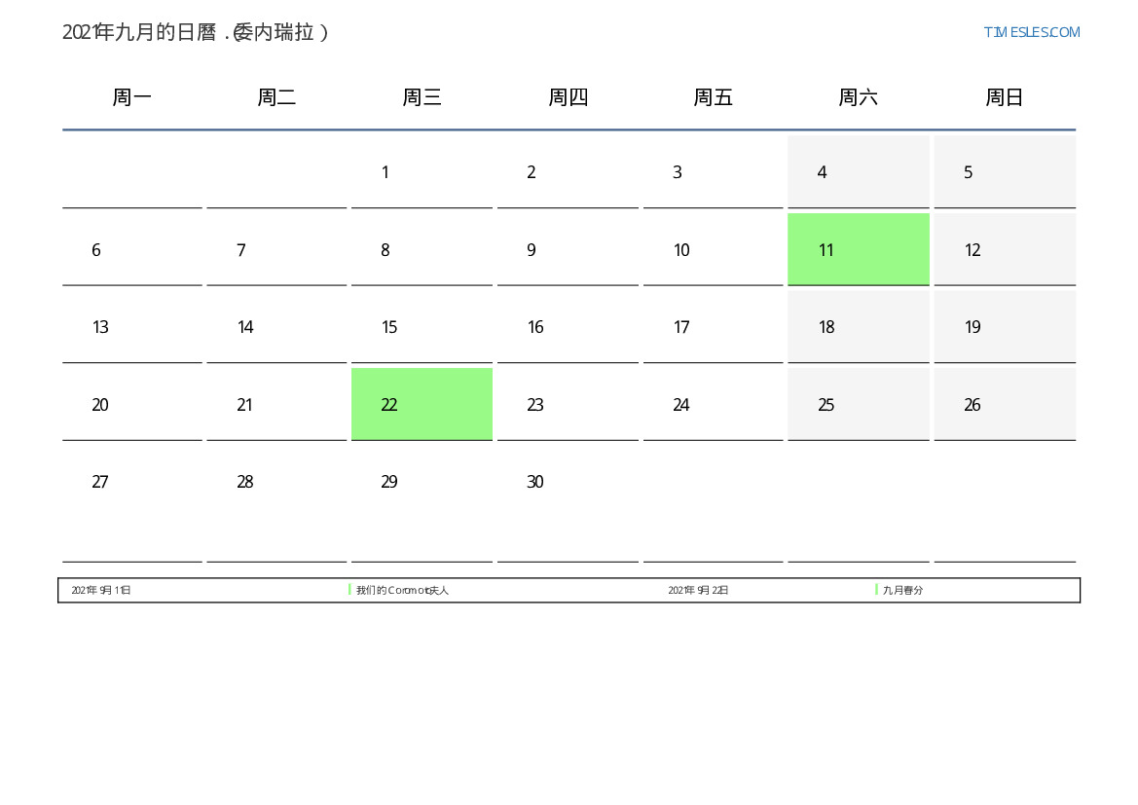Click the 九月春分 legend entry
The height and width of the screenshot is (805, 1138).
click(x=902, y=590)
